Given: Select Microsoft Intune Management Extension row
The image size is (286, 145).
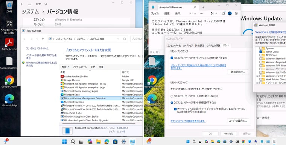Looking at the screenshot, I should (x=101, y=98).
